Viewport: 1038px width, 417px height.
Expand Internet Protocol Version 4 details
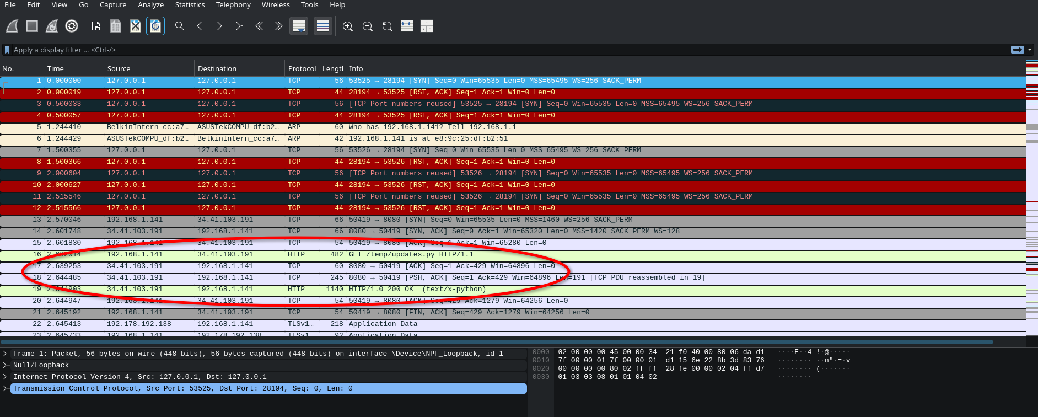(5, 377)
